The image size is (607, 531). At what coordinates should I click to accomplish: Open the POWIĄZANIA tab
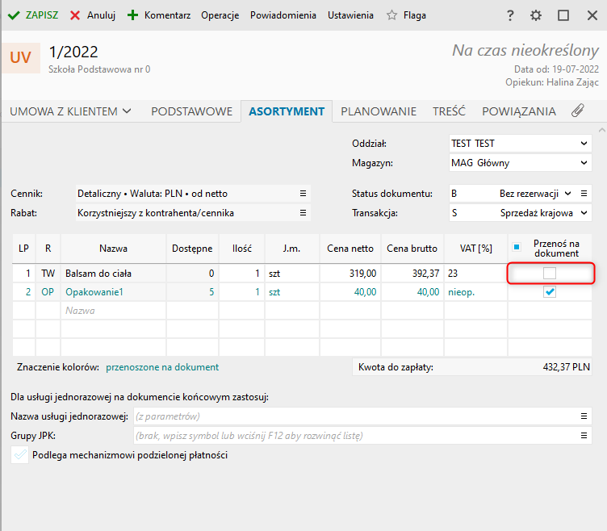pyautogui.click(x=519, y=111)
